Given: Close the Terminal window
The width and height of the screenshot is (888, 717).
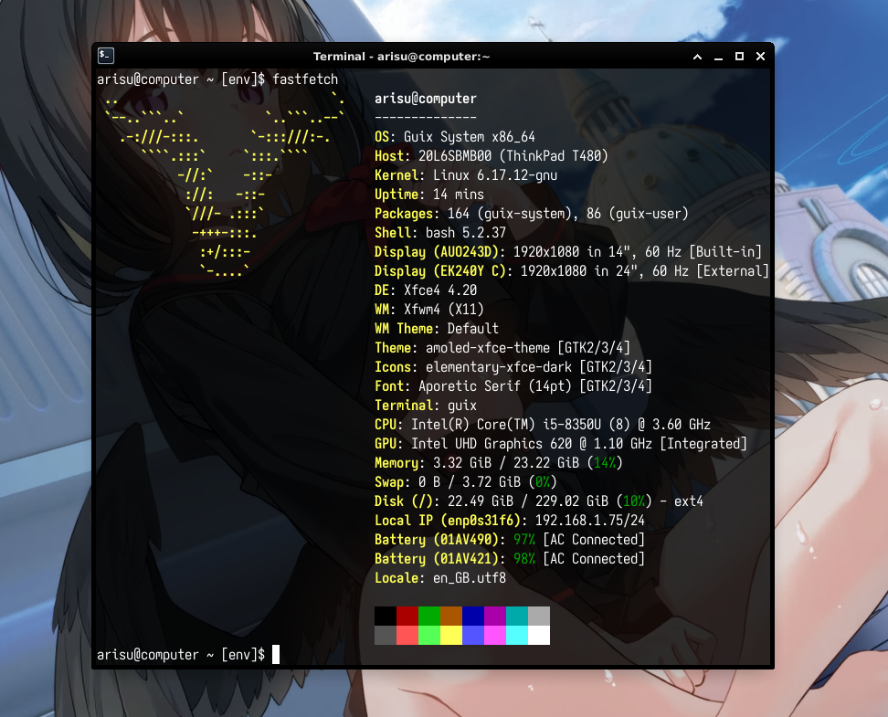Looking at the screenshot, I should tap(761, 56).
